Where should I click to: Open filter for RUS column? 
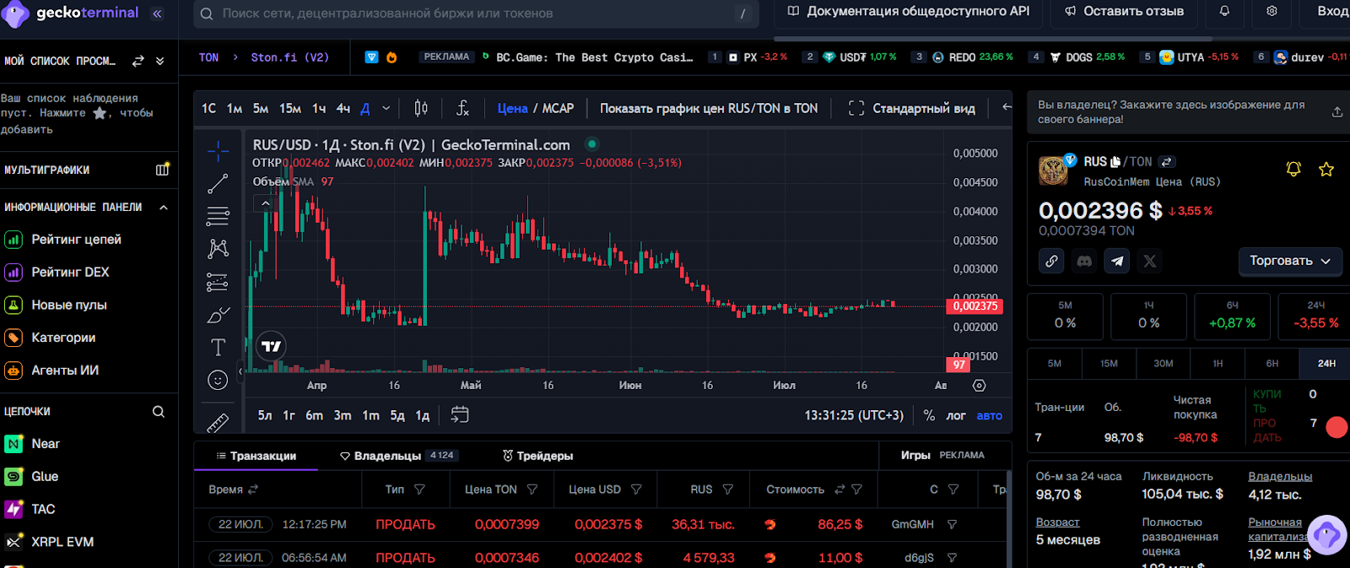tap(728, 490)
